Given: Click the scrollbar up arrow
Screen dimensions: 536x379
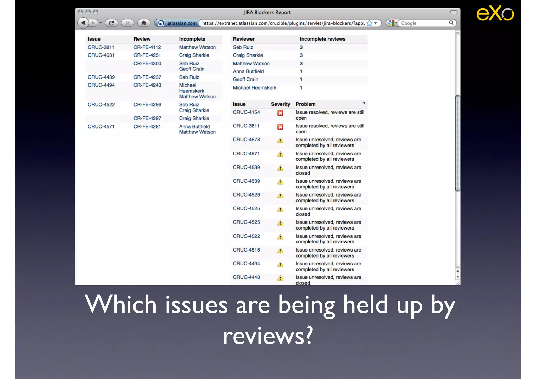Looking at the screenshot, I should pos(457,271).
